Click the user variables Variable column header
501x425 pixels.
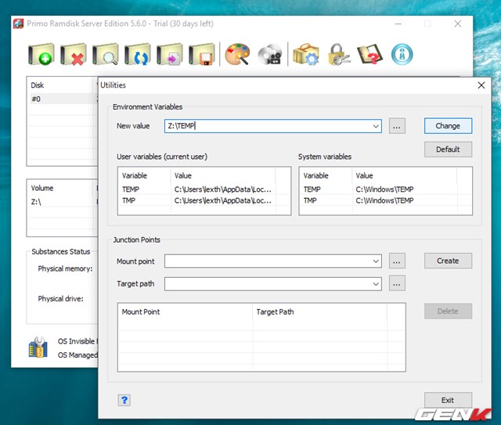tap(144, 176)
